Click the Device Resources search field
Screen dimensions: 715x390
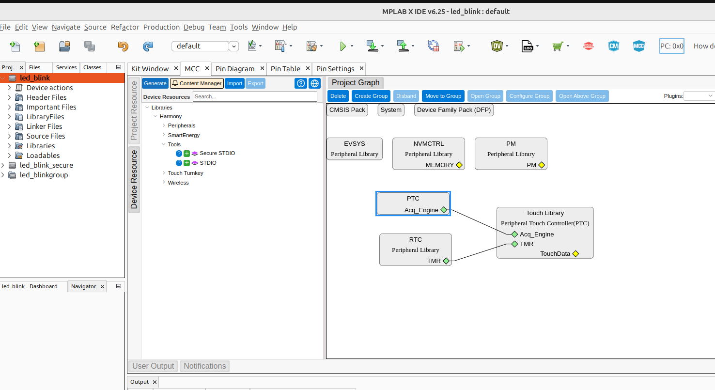[x=255, y=96]
